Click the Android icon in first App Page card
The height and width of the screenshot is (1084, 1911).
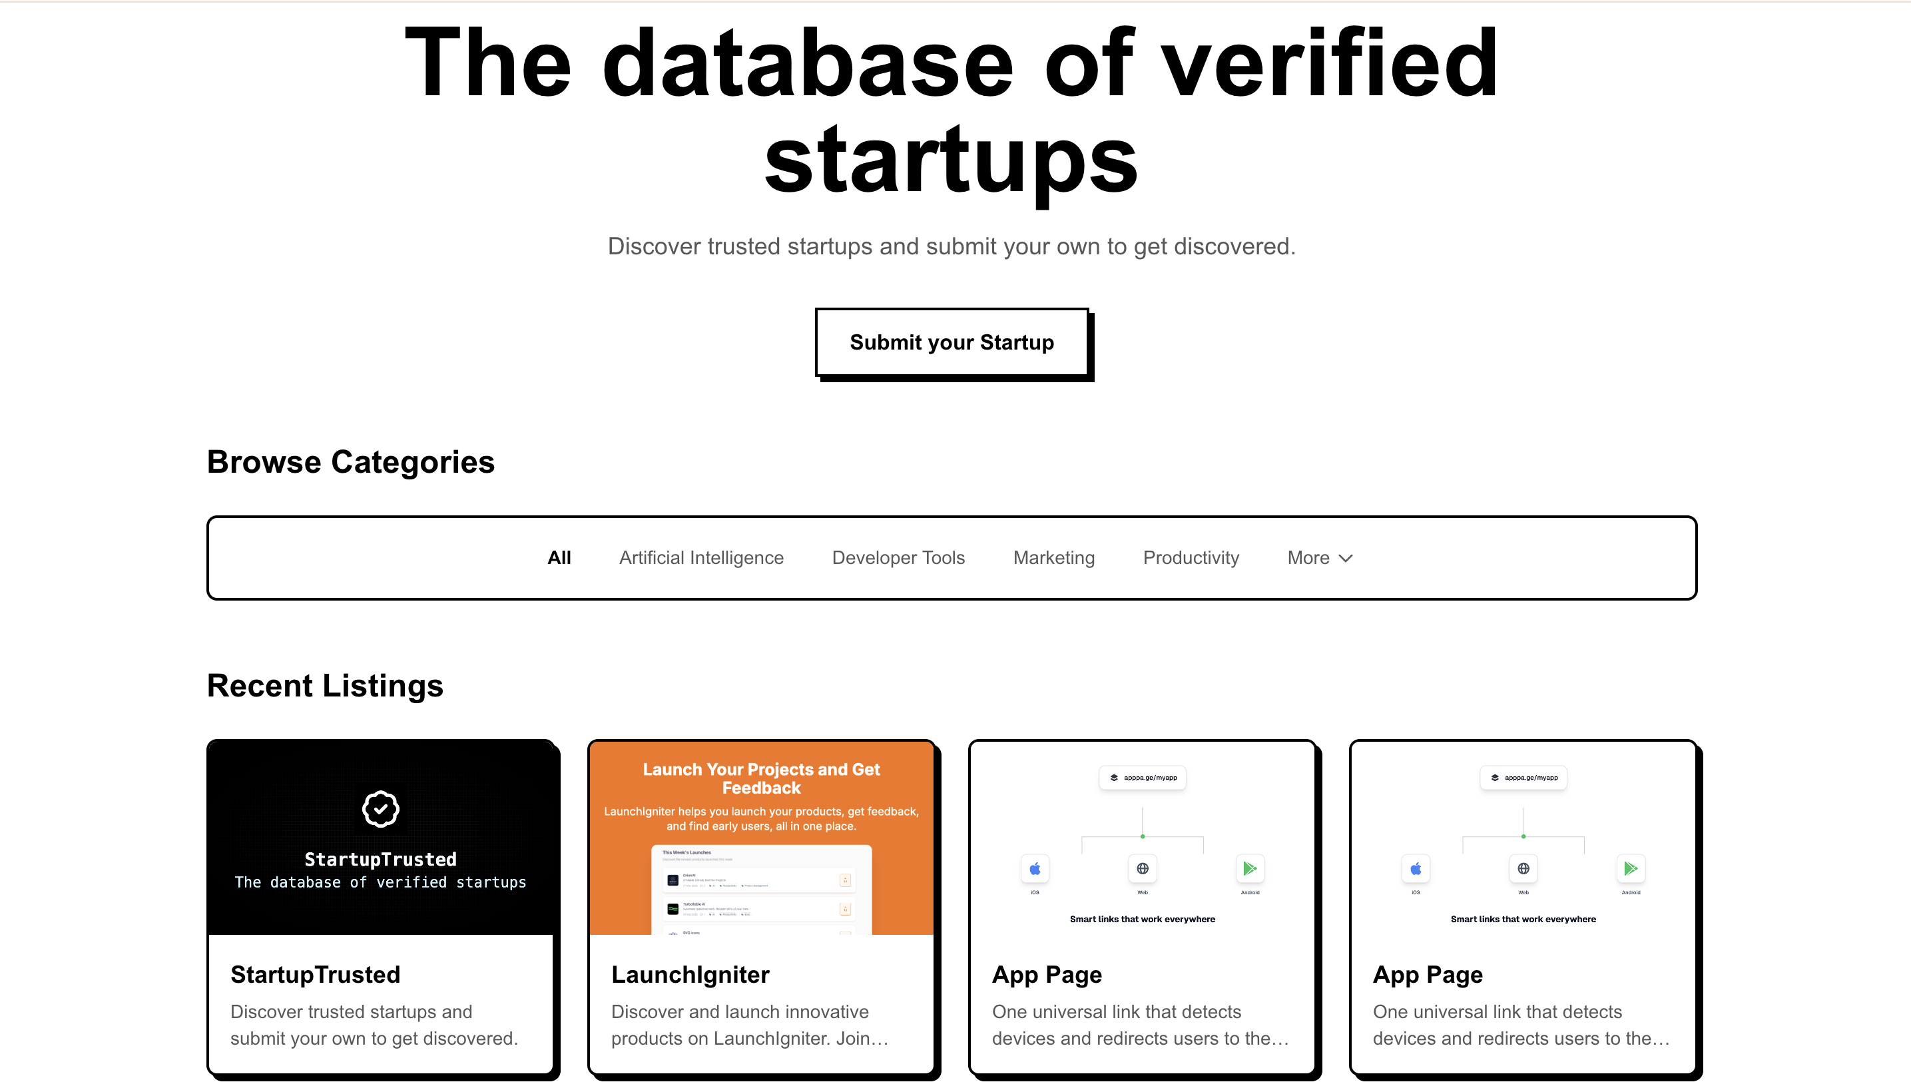click(1250, 868)
